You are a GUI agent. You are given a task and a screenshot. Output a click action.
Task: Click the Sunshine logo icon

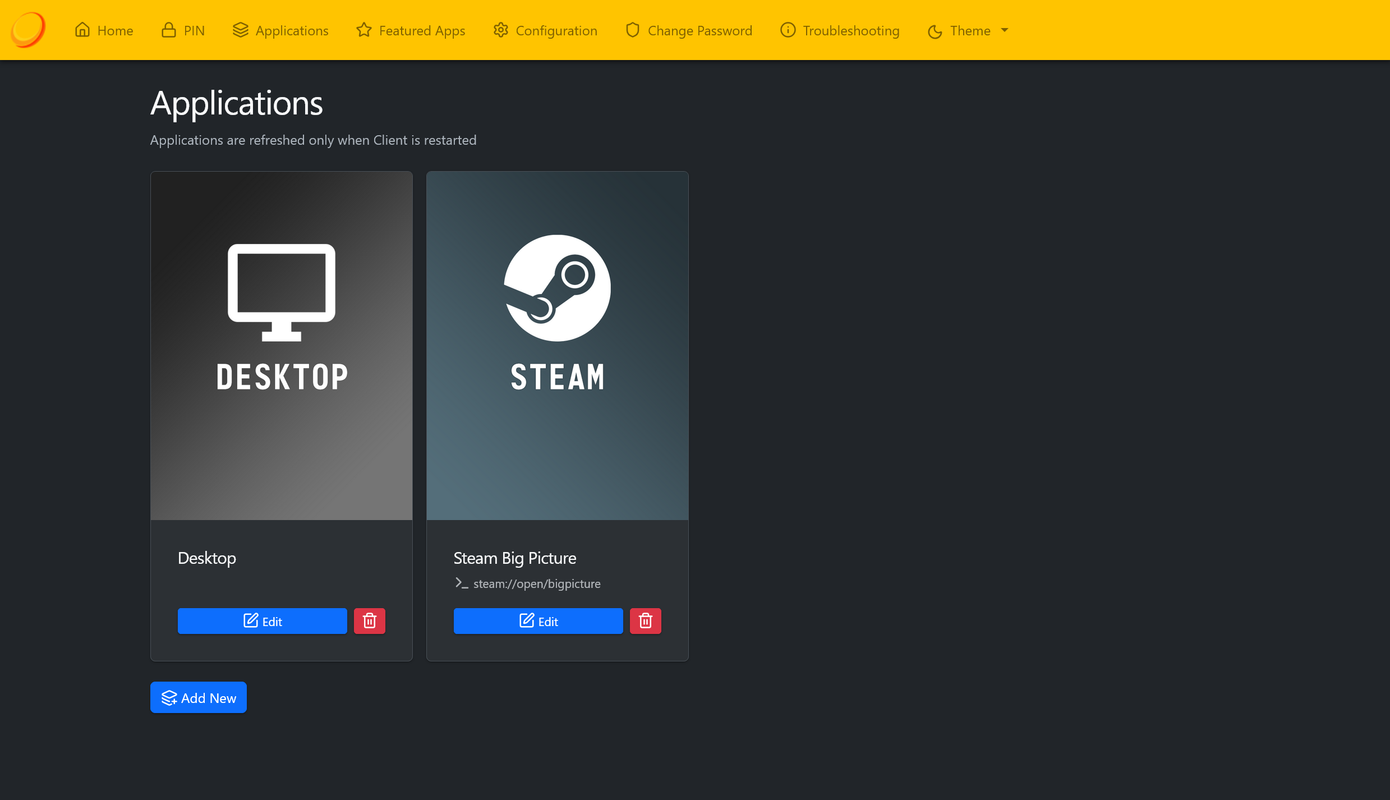28,30
